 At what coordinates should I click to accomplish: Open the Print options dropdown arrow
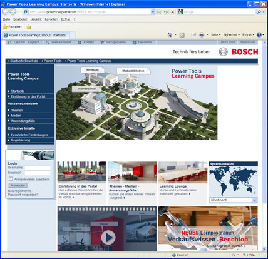tap(207, 35)
